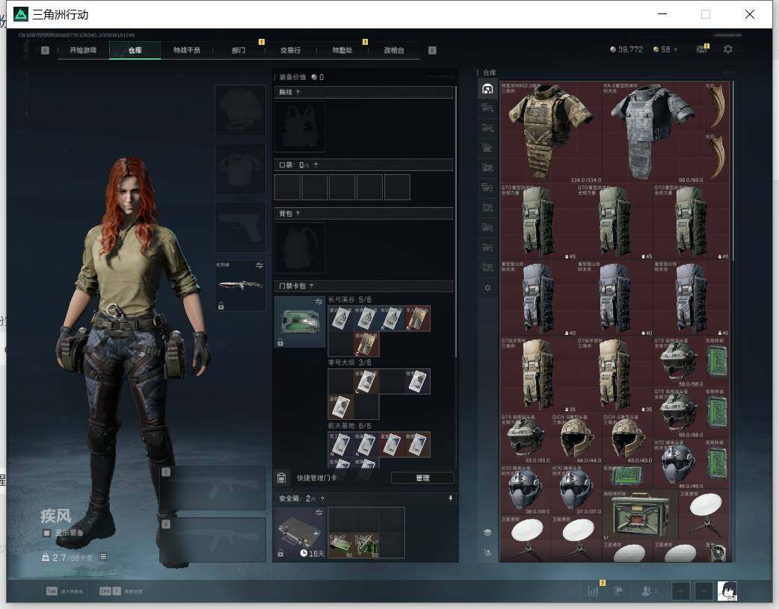
Task: Select the camo armor vest with 114.0/114.0
Action: (x=551, y=132)
